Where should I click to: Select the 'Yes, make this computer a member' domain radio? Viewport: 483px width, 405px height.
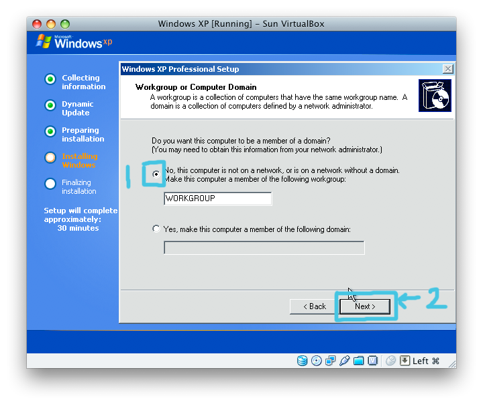156,229
